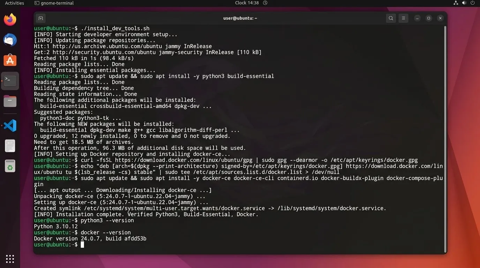Viewport: 480px width, 268px height.
Task: Click the "python3 --version" command
Action: point(84,220)
